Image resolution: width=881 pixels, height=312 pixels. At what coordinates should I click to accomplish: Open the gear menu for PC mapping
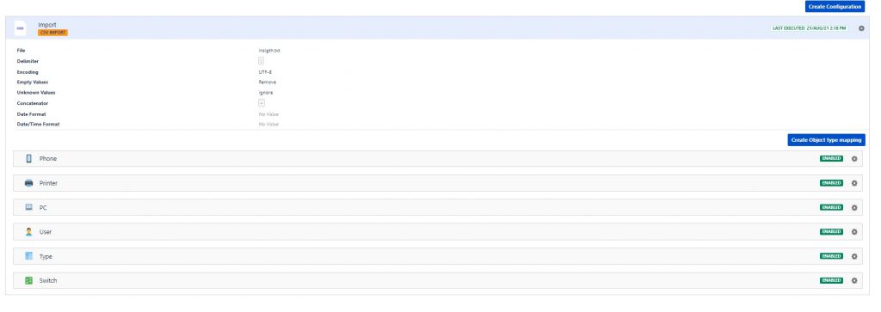854,208
